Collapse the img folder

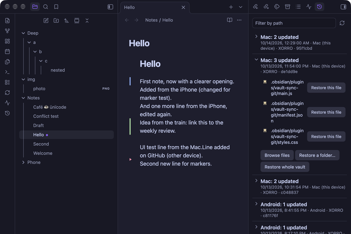pos(23,80)
